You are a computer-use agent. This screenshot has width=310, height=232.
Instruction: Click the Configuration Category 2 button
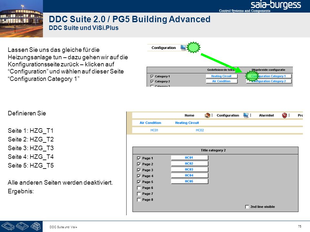tap(269, 81)
